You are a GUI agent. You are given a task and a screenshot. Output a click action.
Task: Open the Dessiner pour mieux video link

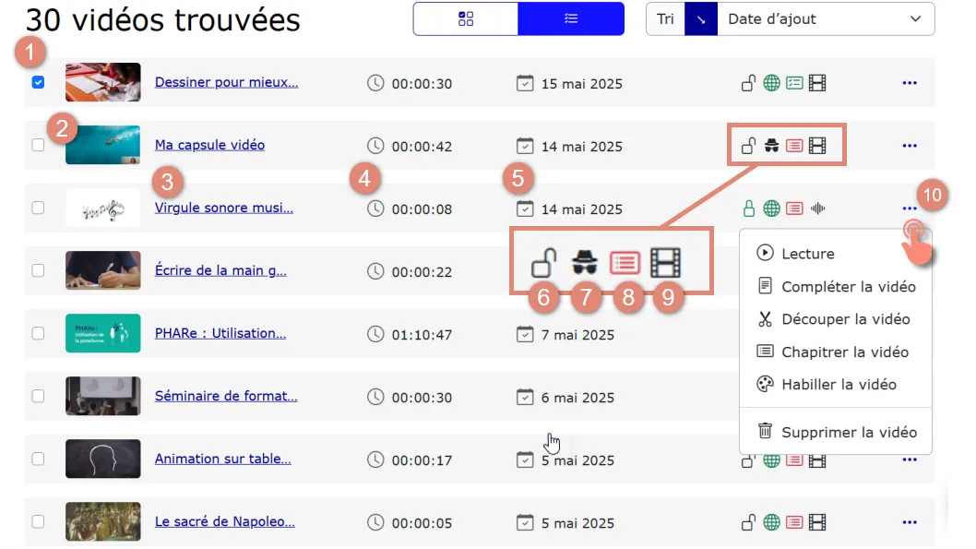(227, 82)
